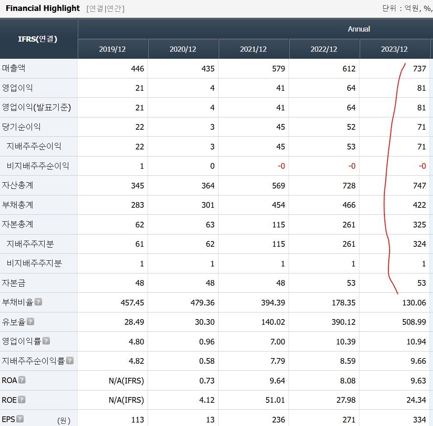Click the 2022/12 유보율 value 390.12
Viewport: 433px width, 426px height.
click(344, 322)
